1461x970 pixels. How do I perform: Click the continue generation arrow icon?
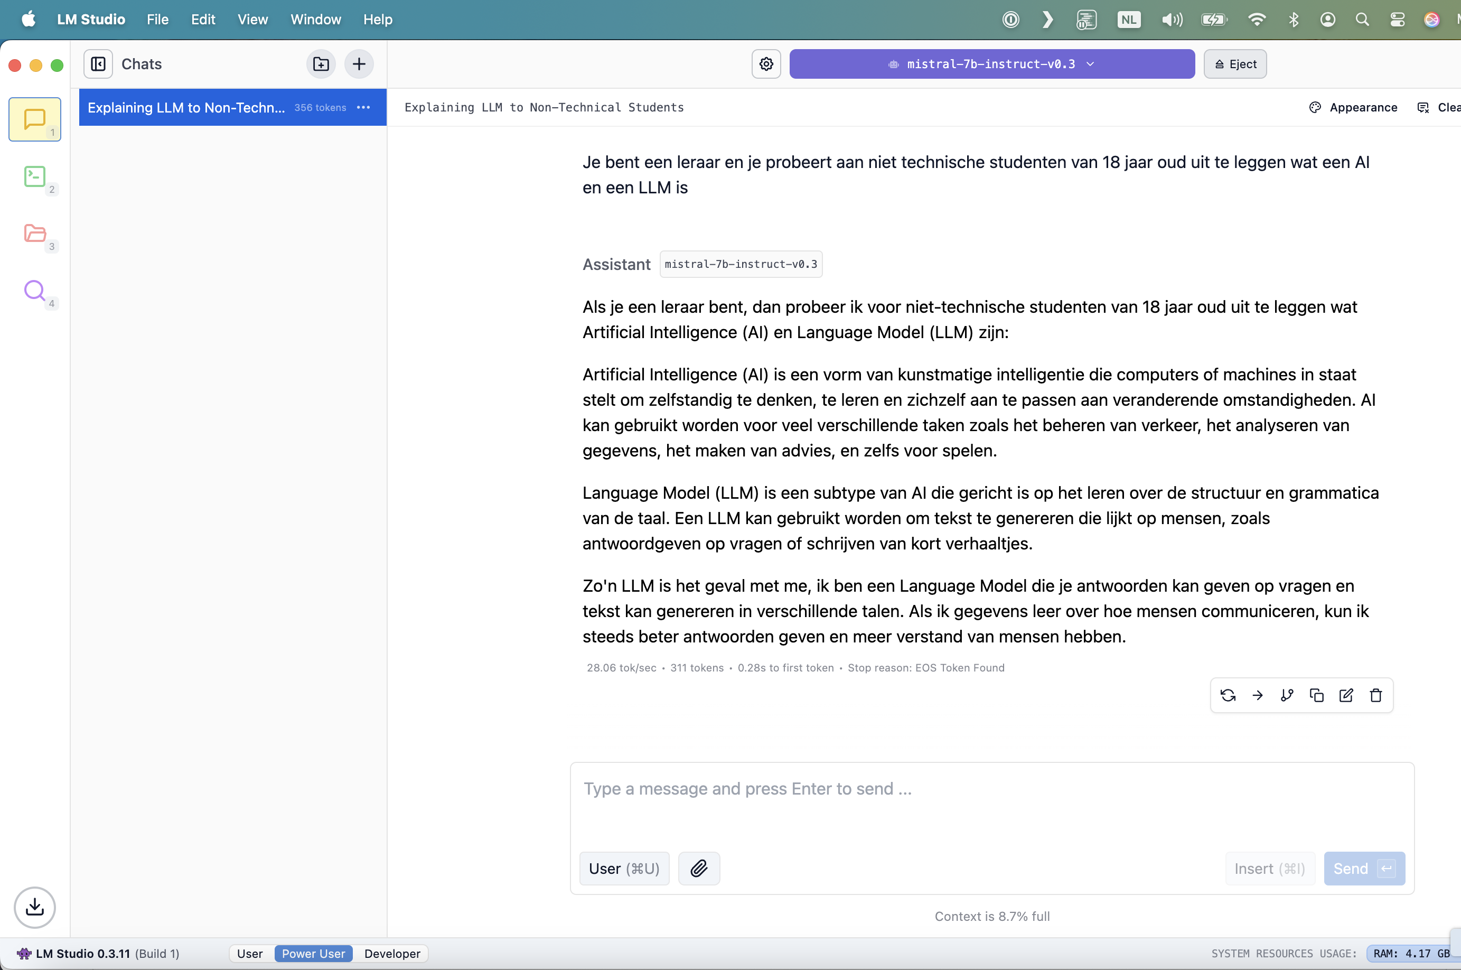[1258, 695]
